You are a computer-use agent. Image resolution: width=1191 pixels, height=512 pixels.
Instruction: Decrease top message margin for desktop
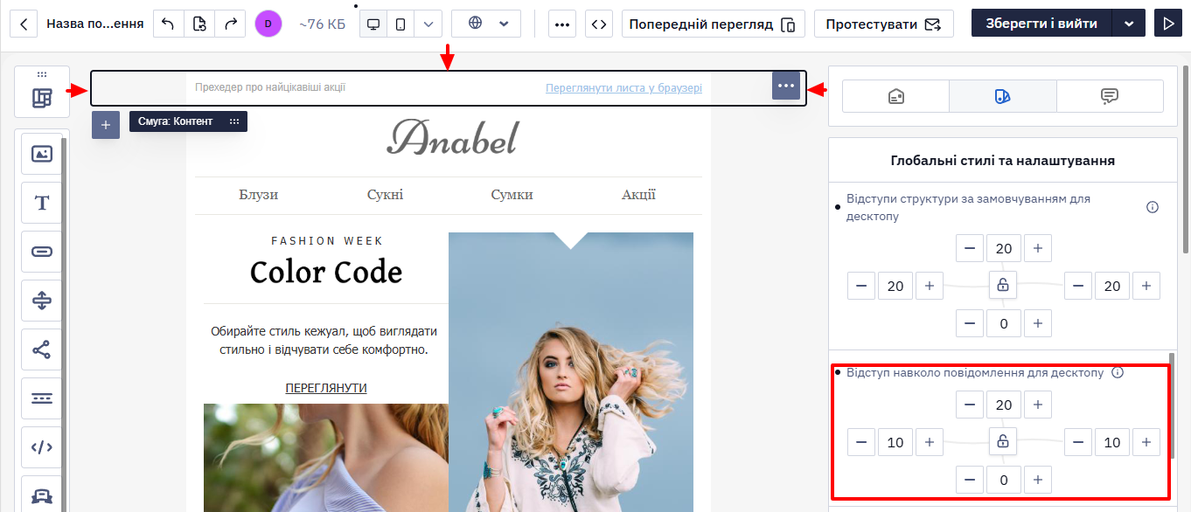coord(970,405)
